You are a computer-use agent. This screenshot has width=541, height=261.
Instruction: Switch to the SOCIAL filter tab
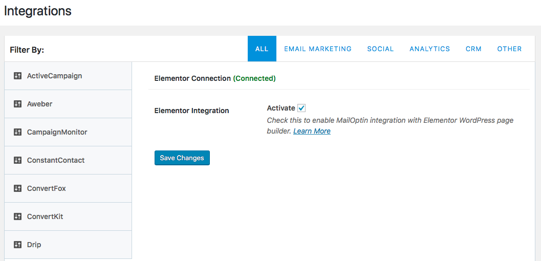pos(380,49)
